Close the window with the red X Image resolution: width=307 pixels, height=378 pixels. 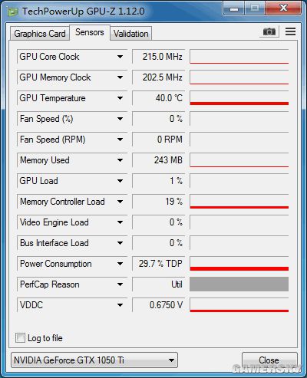(283, 8)
